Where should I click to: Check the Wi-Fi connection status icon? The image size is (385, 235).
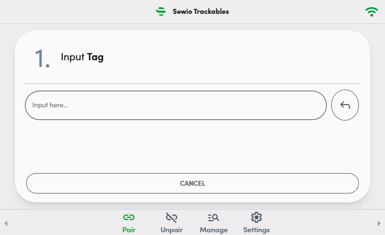click(x=372, y=12)
